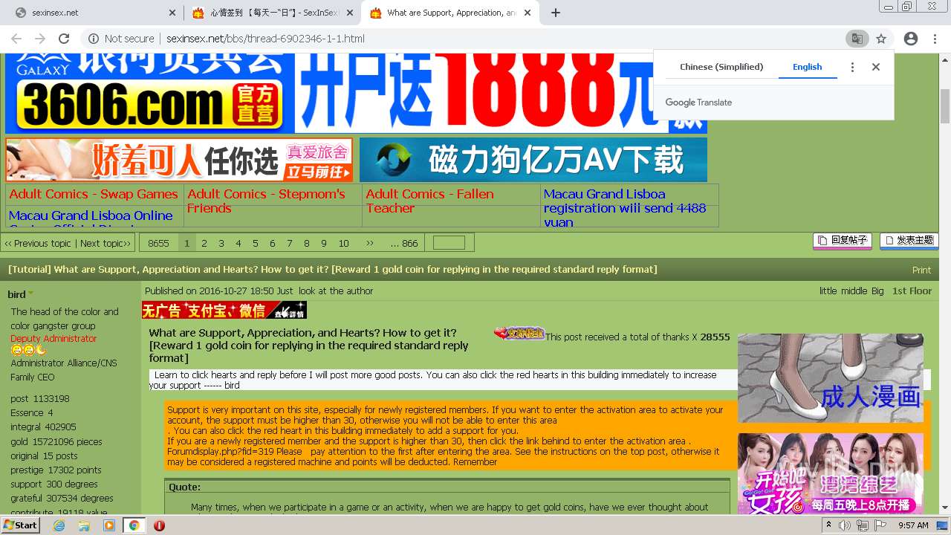Go to page 5 of thread
This screenshot has height=535, width=951.
click(x=255, y=243)
